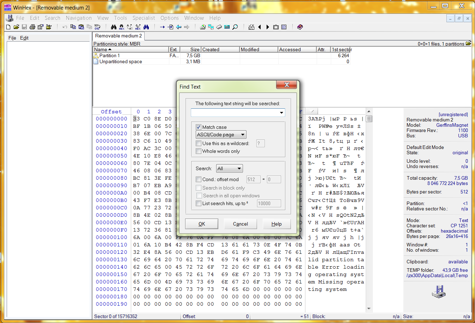Click the Go to sector icon
Viewport: 475px width, 323px height.
tap(170, 27)
